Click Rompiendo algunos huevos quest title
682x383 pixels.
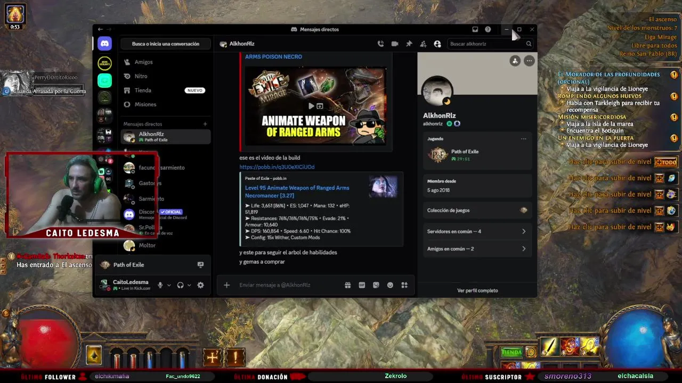pos(599,96)
